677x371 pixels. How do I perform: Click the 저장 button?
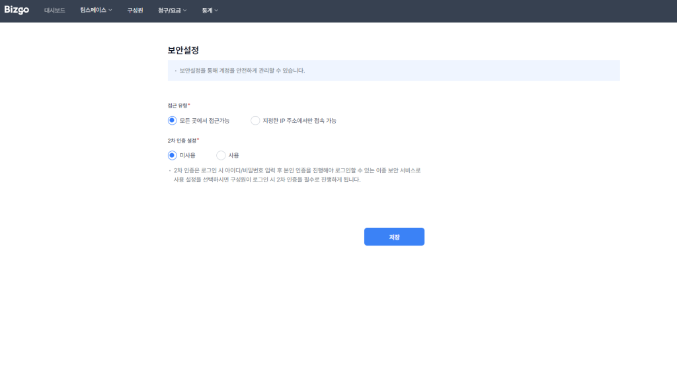pyautogui.click(x=394, y=236)
